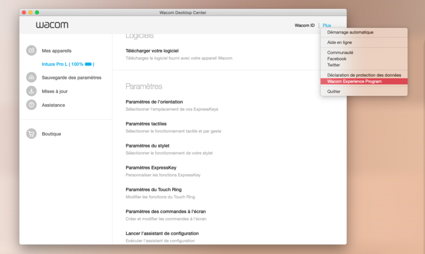The height and width of the screenshot is (254, 425).
Task: Choose Quitter from the Plus menu
Action: click(363, 91)
